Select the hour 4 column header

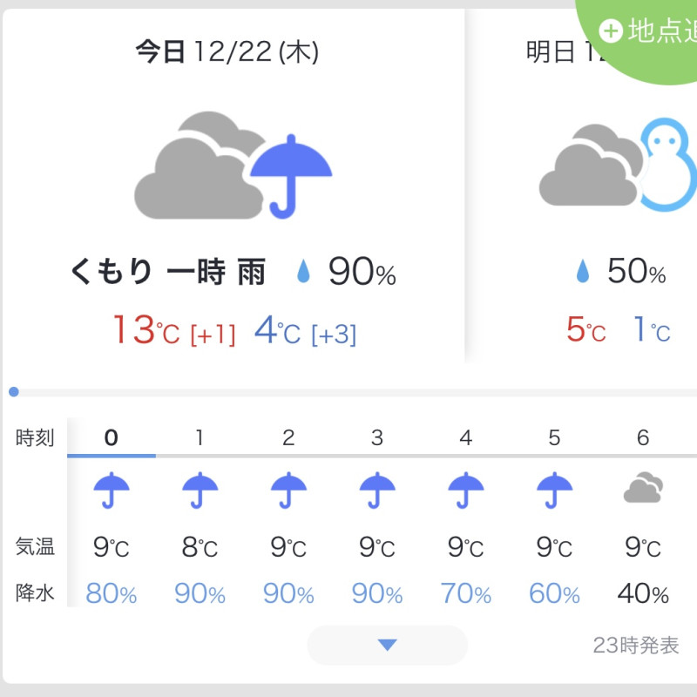(465, 438)
